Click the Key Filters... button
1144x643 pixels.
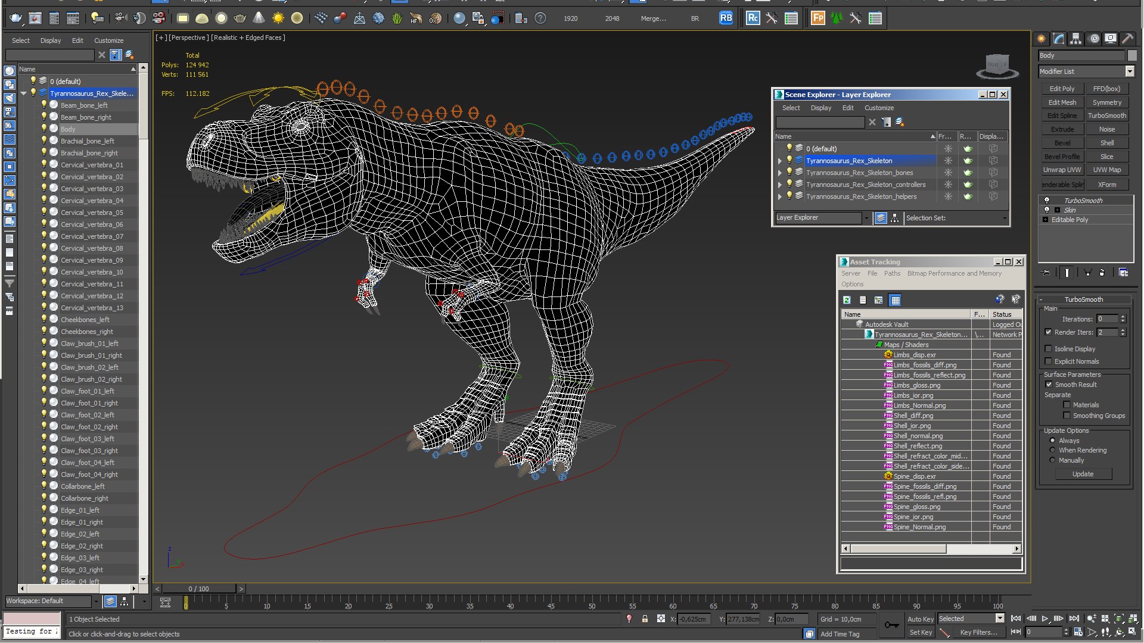point(978,632)
